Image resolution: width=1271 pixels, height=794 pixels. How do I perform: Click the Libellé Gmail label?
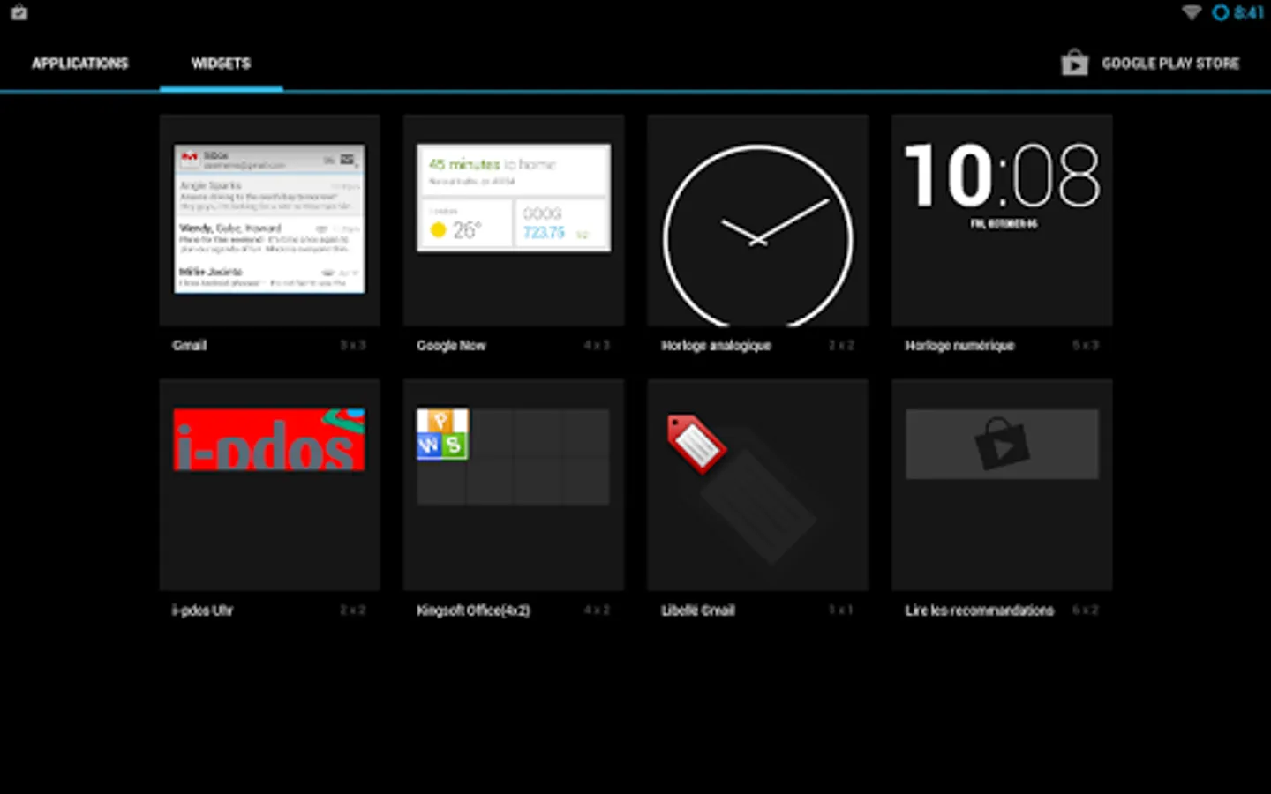(x=697, y=610)
